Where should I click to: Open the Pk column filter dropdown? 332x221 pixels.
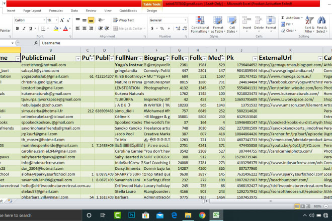(255, 59)
